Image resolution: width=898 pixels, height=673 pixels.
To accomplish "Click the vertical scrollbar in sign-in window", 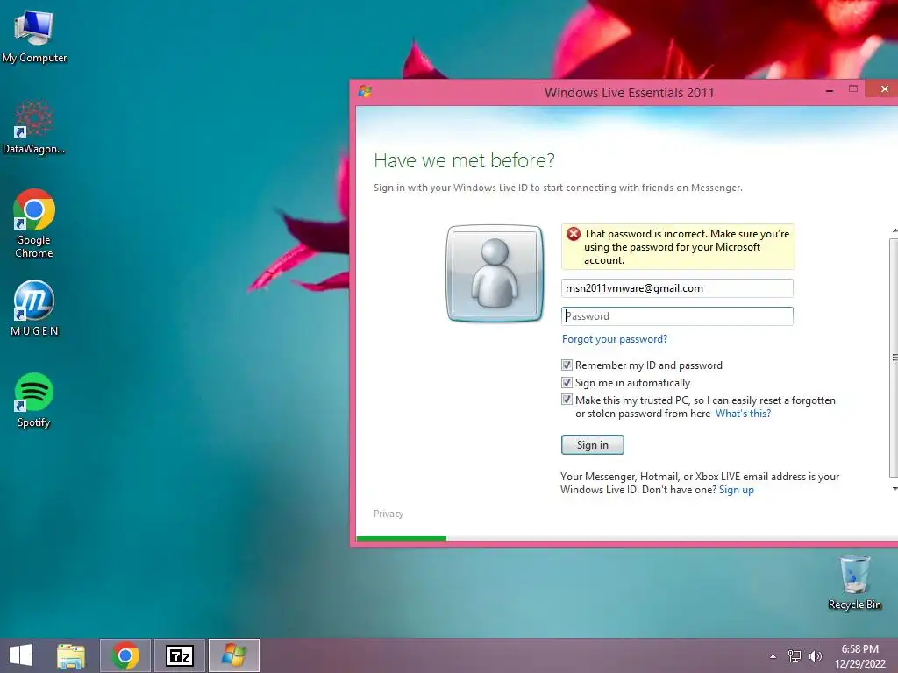I will 894,358.
